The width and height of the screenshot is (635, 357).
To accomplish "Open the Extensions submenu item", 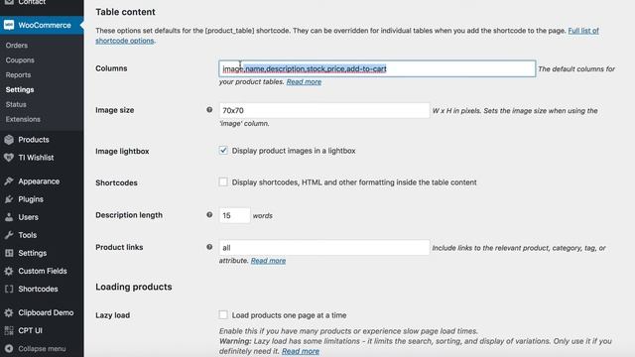I will [x=23, y=119].
